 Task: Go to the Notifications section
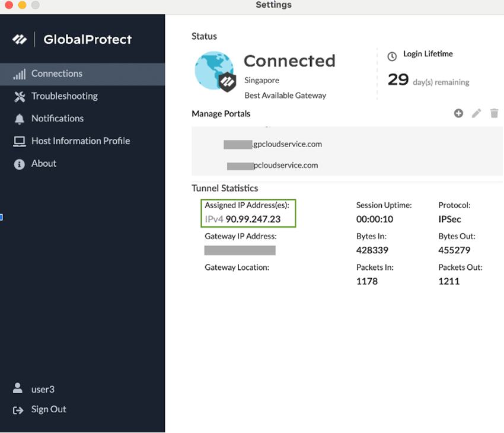[58, 119]
